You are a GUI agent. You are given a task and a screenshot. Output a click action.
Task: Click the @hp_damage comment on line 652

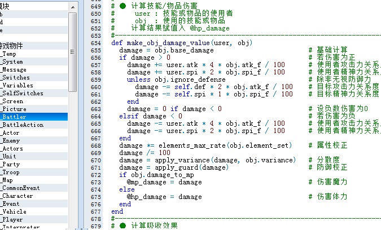pos(170,28)
